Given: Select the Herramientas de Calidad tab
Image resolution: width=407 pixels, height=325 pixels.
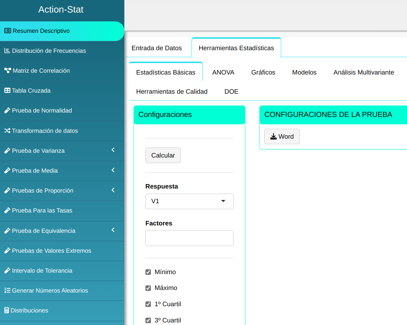Looking at the screenshot, I should [x=172, y=91].
